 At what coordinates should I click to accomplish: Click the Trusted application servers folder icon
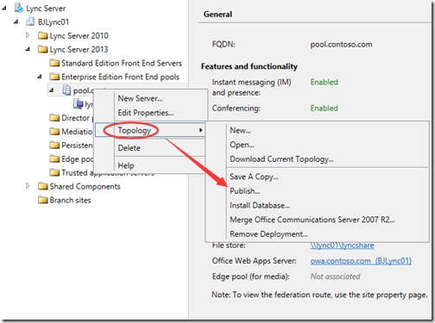pos(54,172)
